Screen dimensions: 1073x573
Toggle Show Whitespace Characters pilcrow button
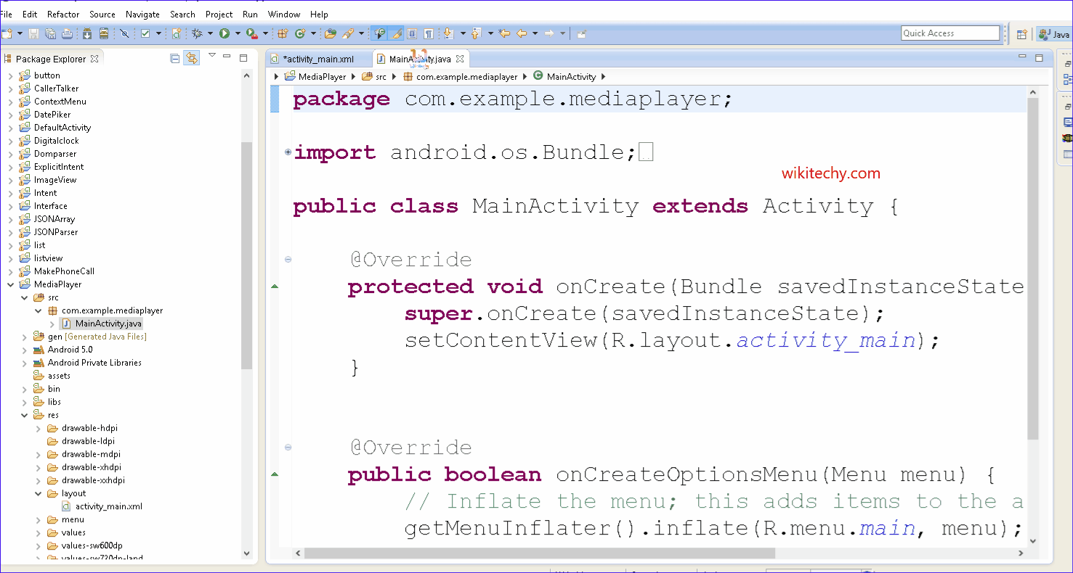click(x=429, y=33)
